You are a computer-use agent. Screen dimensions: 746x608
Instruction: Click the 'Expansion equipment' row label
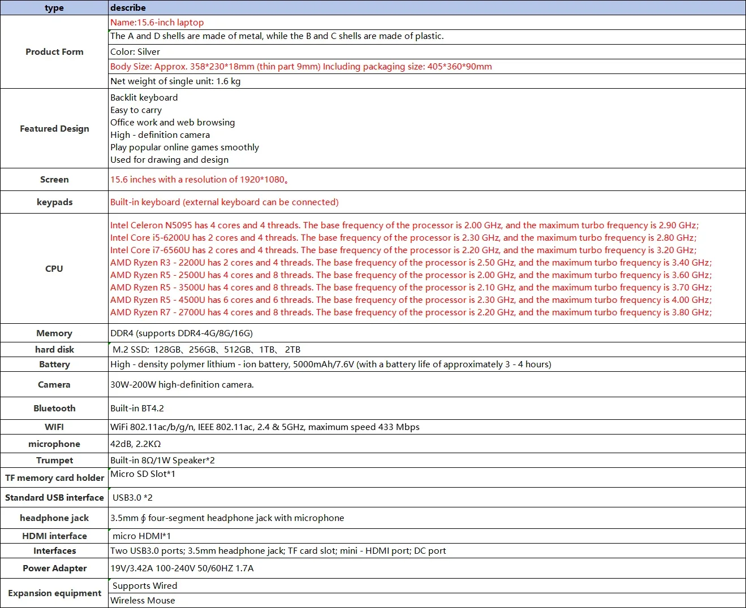point(54,593)
